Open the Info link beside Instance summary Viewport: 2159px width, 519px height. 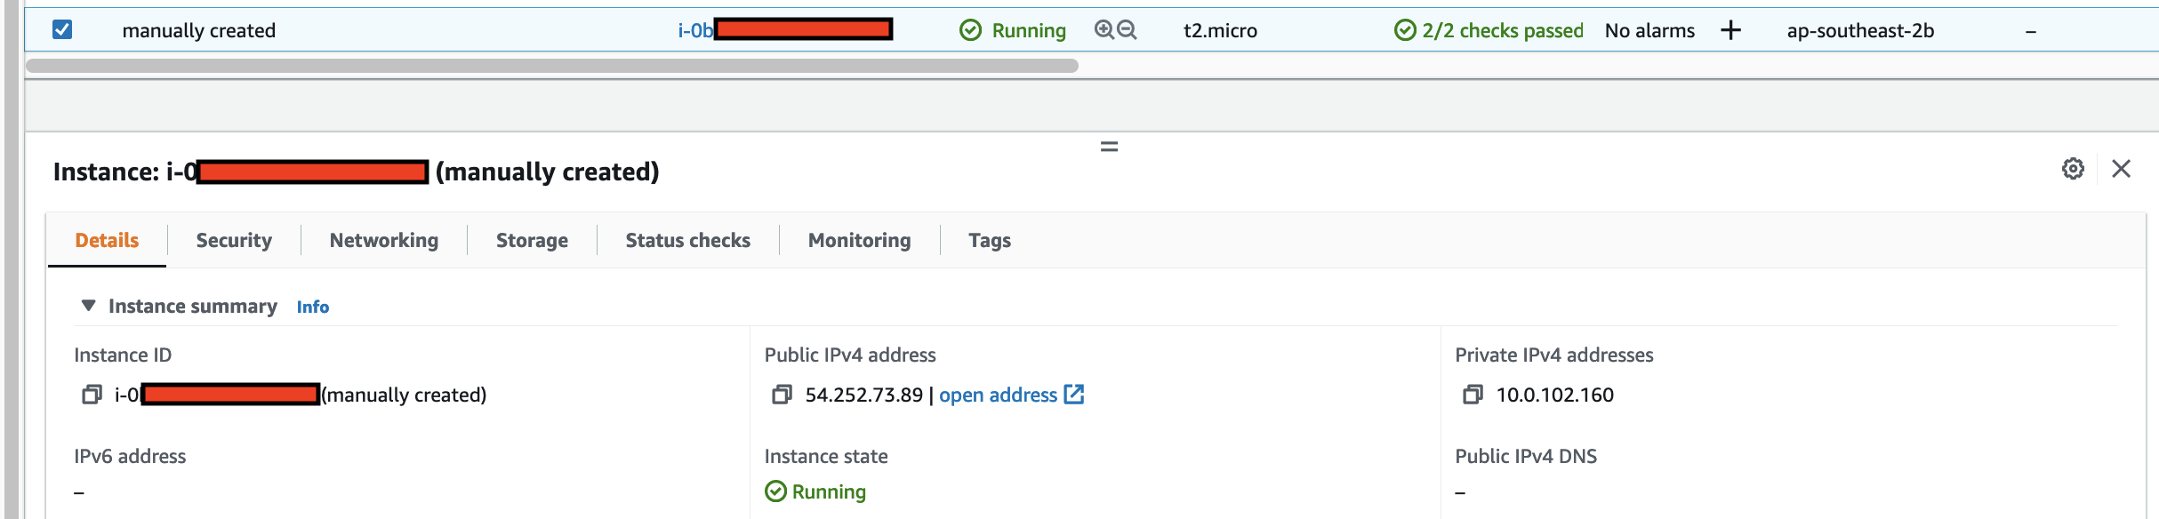point(313,307)
